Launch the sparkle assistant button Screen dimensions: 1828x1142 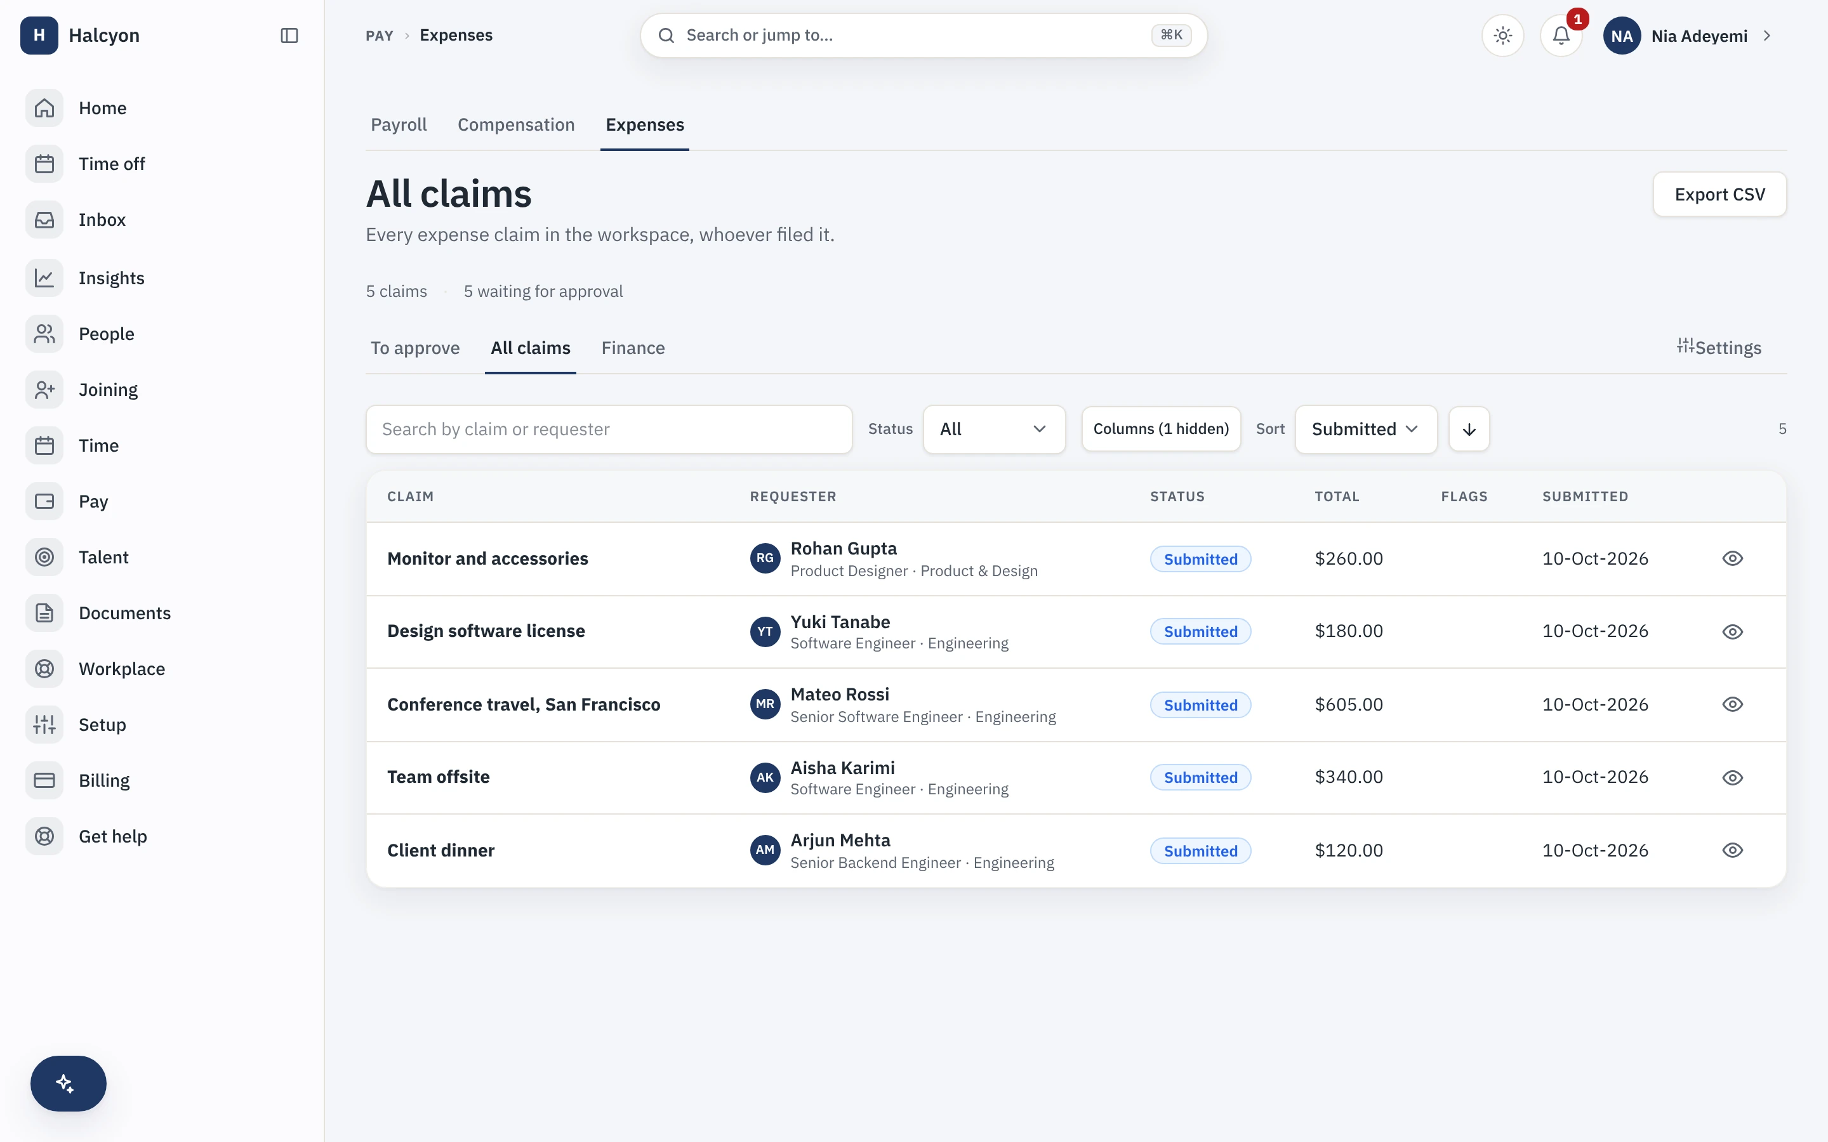68,1083
